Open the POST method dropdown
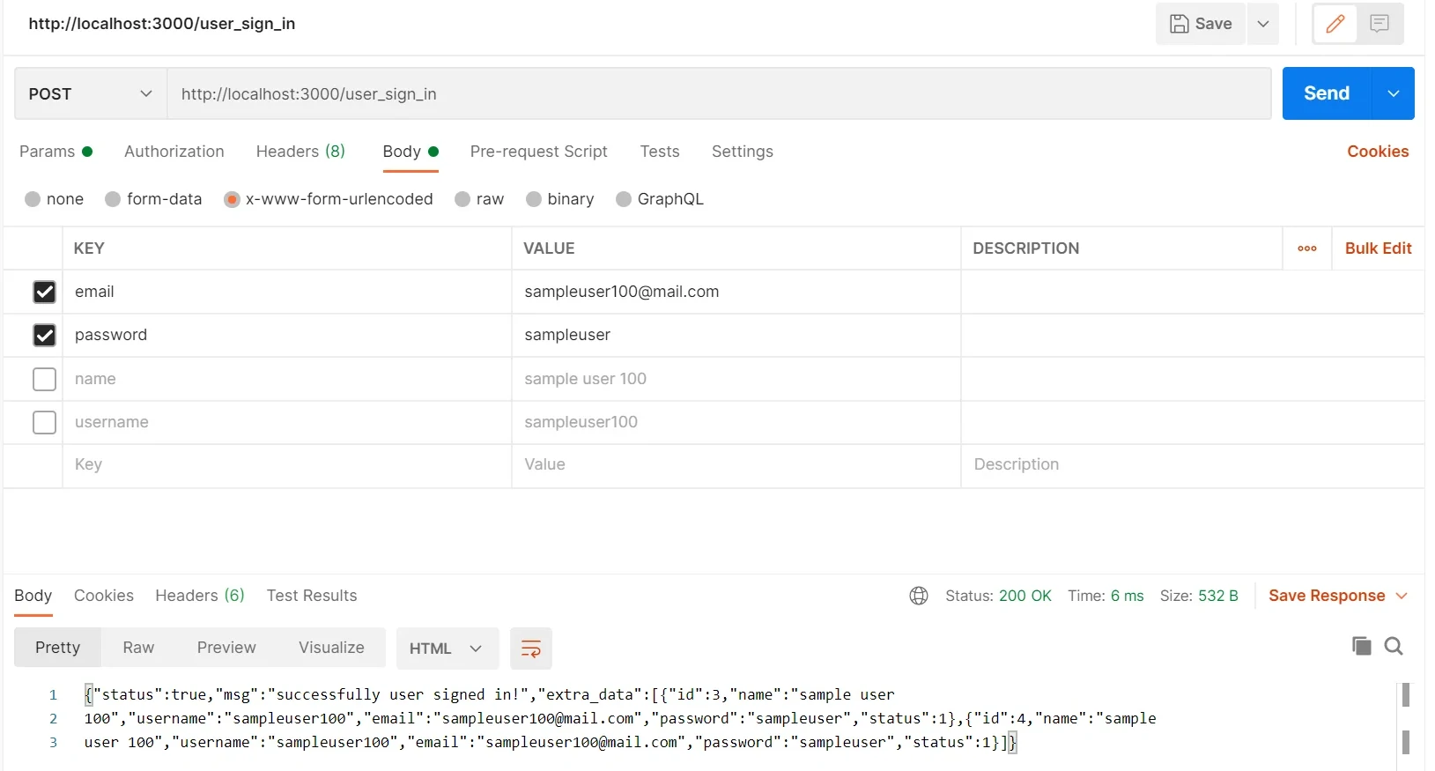This screenshot has width=1435, height=771. point(91,93)
